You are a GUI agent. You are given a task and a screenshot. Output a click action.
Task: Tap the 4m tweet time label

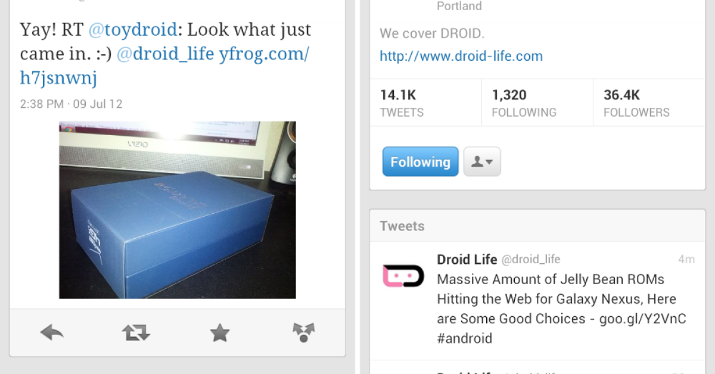tap(686, 259)
